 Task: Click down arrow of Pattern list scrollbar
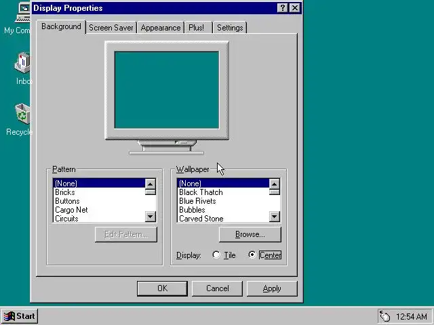point(151,217)
